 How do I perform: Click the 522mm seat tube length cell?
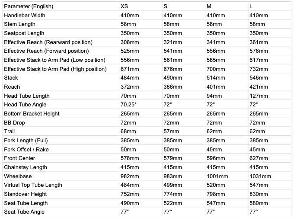[173, 203]
